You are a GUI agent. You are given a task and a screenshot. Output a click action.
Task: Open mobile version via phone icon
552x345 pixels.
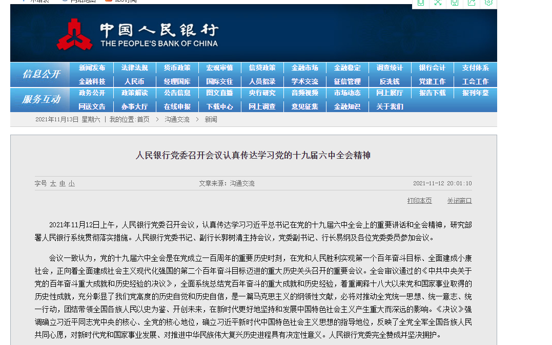(420, 3)
